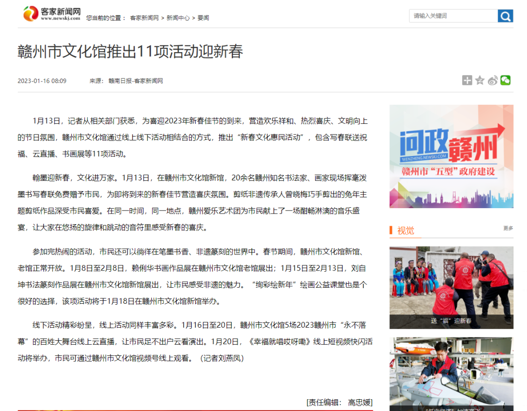Viewport: 527px width, 411px height.
Task: Click the article headline 赣州市文化馆推出11项活动迎新春
Action: point(130,51)
